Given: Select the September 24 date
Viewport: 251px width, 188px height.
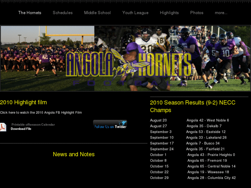Looking at the screenshot, I should (162, 149).
